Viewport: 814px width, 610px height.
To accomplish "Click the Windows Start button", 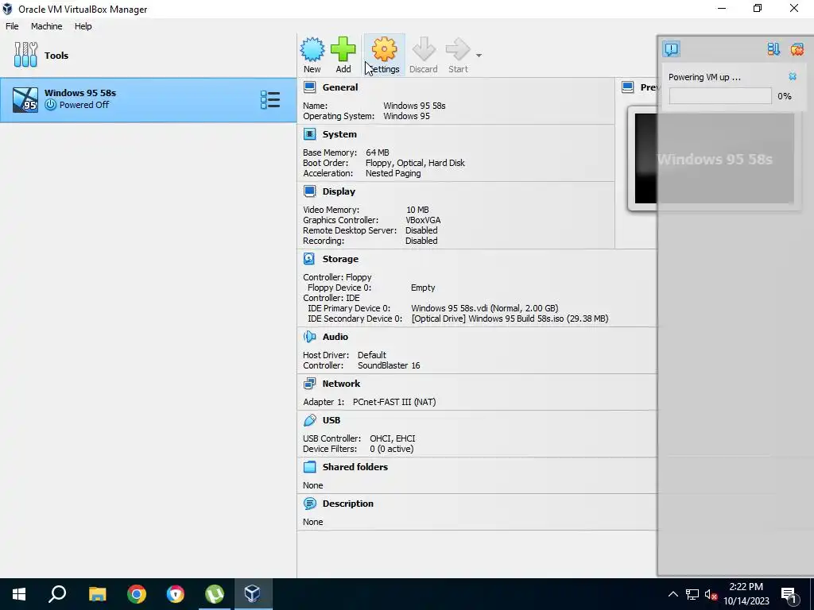I will 19,594.
